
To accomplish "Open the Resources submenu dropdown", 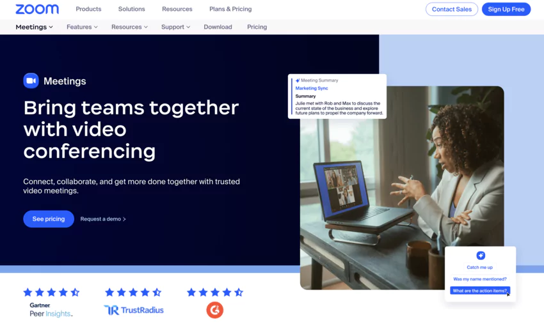I will (129, 27).
